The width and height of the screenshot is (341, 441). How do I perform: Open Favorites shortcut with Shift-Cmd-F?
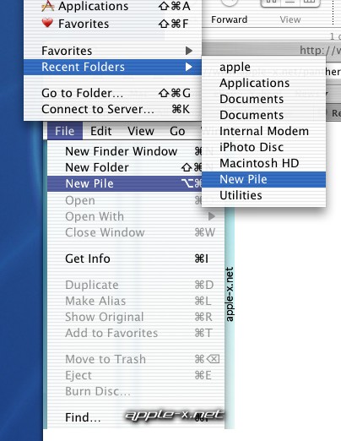pos(112,24)
